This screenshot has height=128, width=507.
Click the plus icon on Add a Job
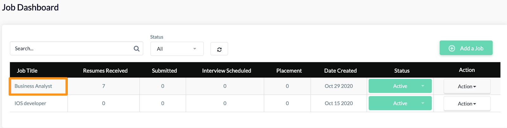(452, 48)
